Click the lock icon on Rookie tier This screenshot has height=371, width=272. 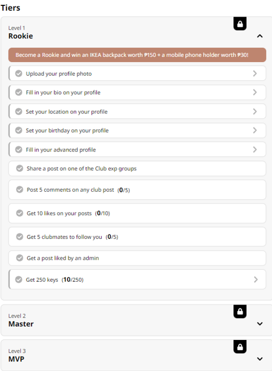(x=240, y=24)
